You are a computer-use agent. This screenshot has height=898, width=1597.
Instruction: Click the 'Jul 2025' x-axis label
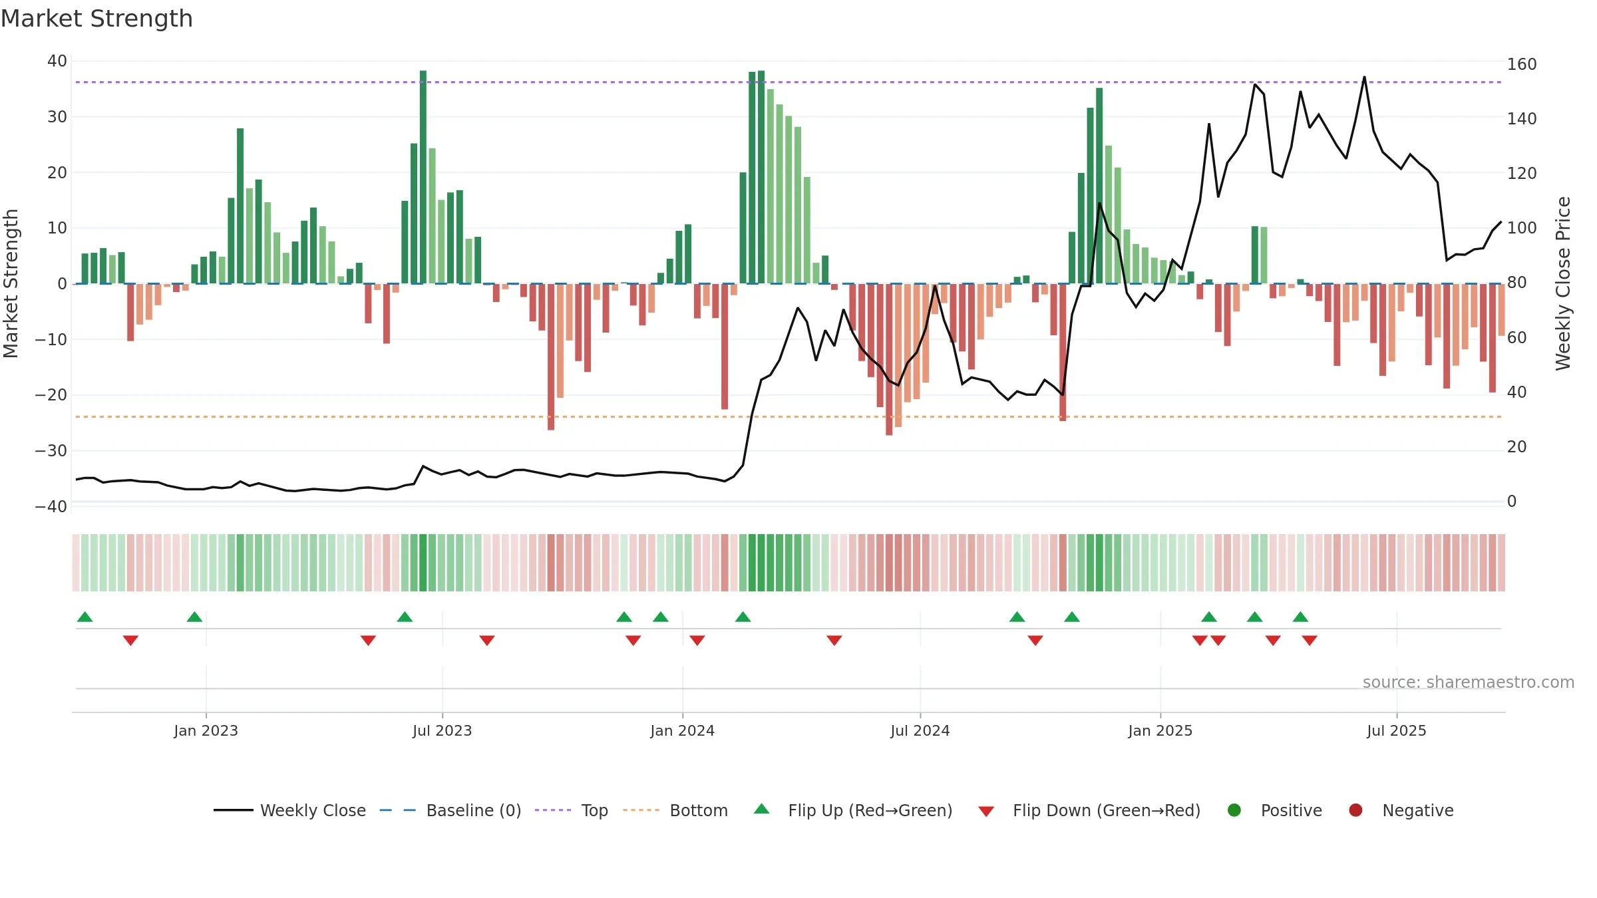click(1396, 730)
